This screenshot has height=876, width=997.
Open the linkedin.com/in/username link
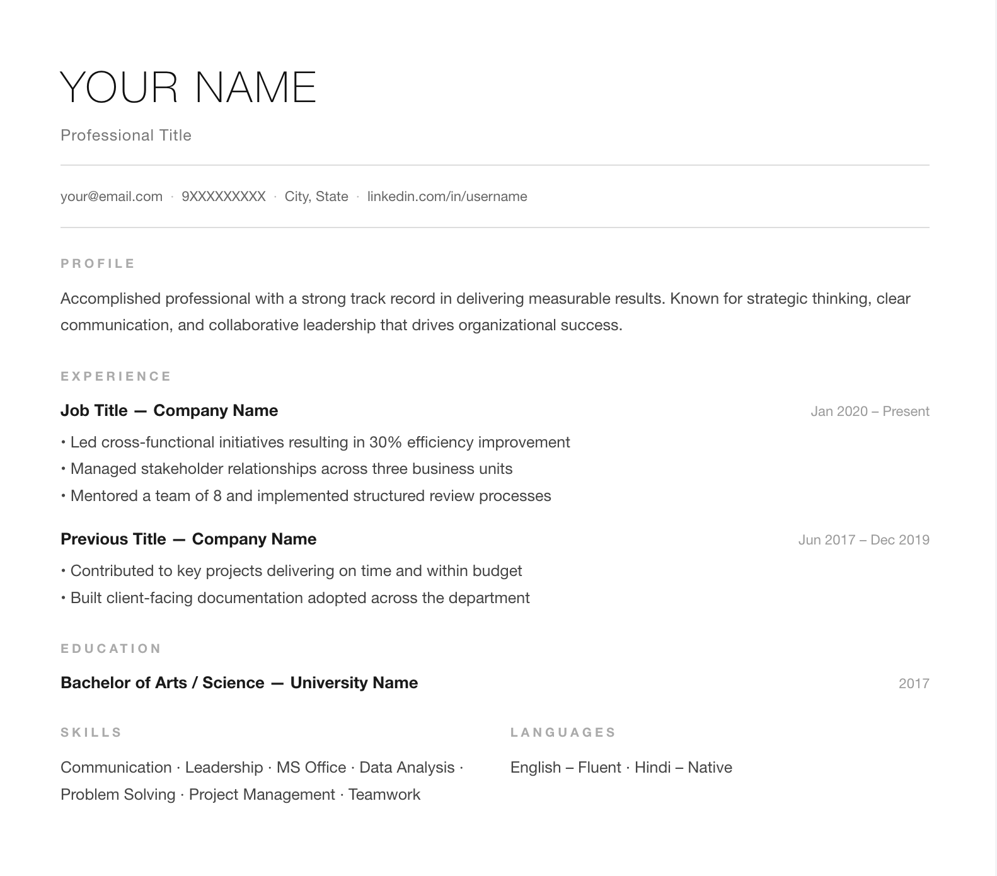point(447,197)
